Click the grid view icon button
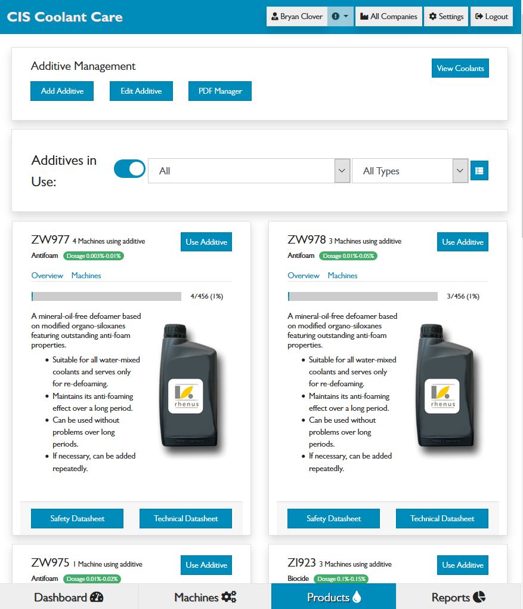523x609 pixels. pyautogui.click(x=479, y=171)
